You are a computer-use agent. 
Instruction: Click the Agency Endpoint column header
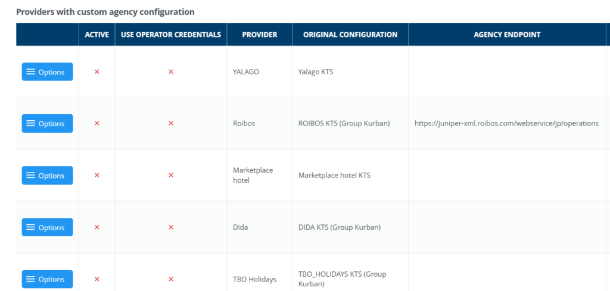point(507,35)
